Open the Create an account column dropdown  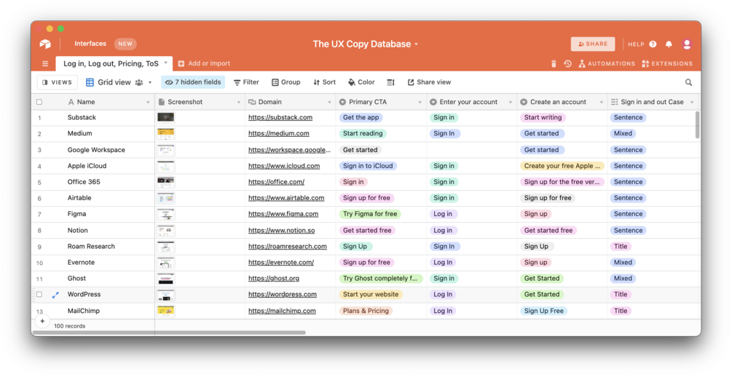coord(602,102)
